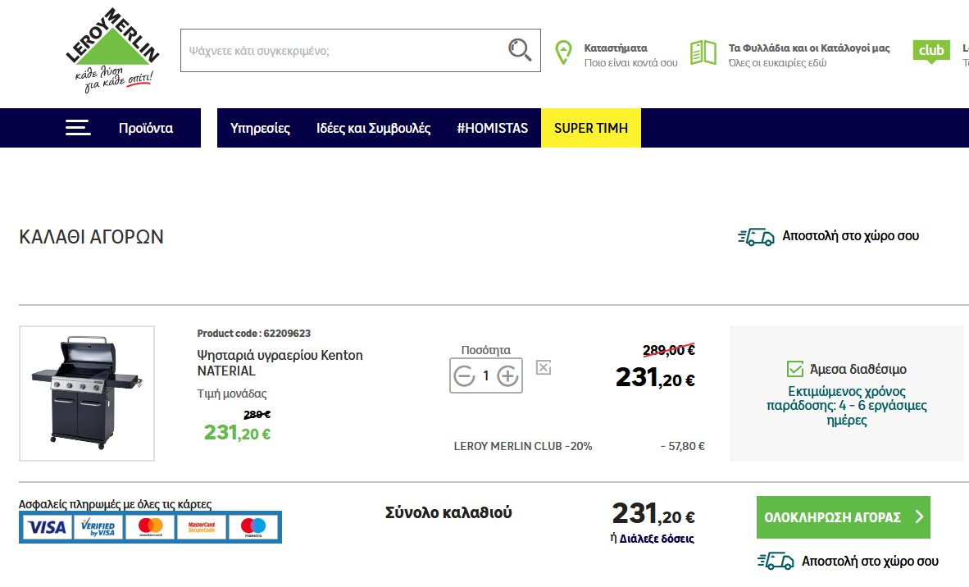Screen dimensions: 969x587
Task: Open Ψησταριά υγραερίου Kenton product link
Action: click(x=280, y=362)
